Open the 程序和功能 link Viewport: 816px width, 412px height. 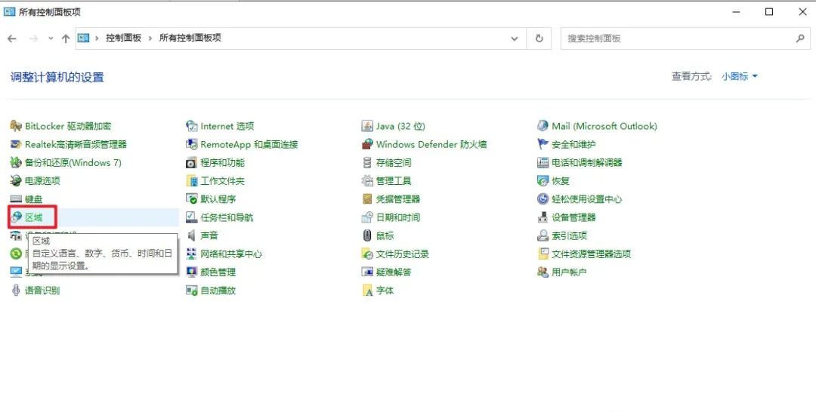pyautogui.click(x=222, y=163)
